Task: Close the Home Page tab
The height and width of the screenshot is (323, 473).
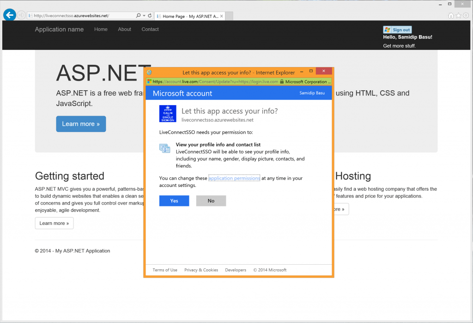Action: coord(222,16)
